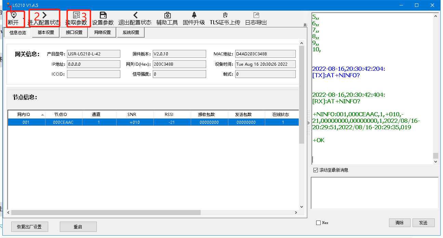Click the 恢复出厂设置 button

[x=29, y=227]
